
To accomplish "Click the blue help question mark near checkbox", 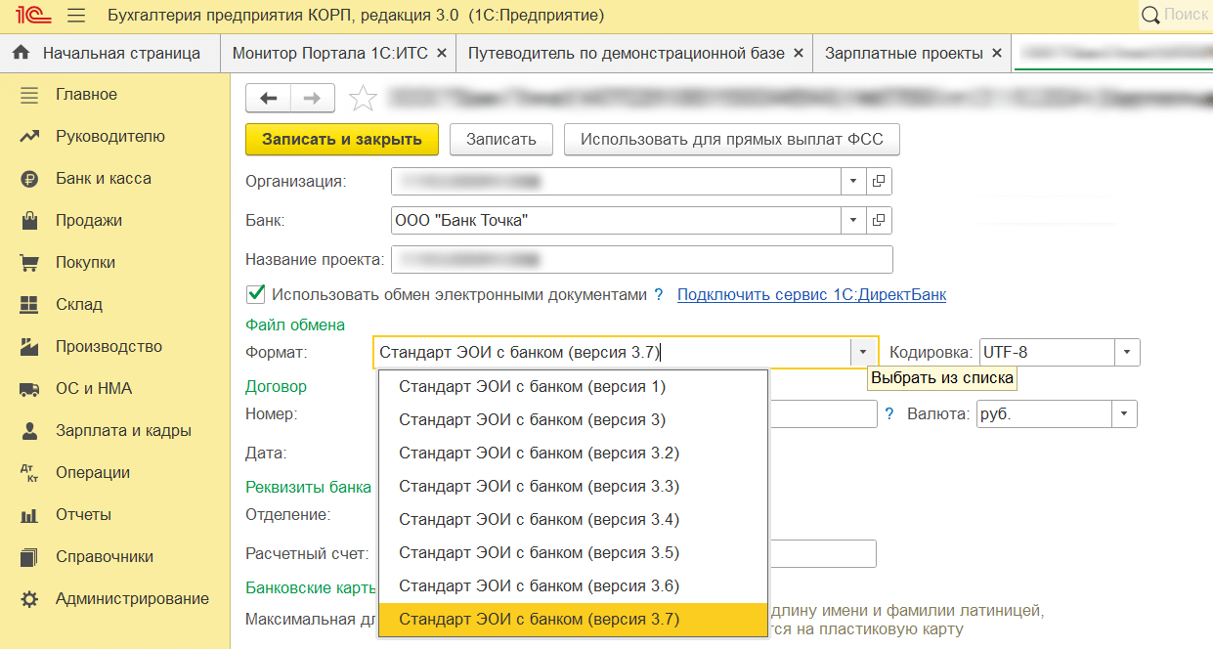I will [x=659, y=294].
